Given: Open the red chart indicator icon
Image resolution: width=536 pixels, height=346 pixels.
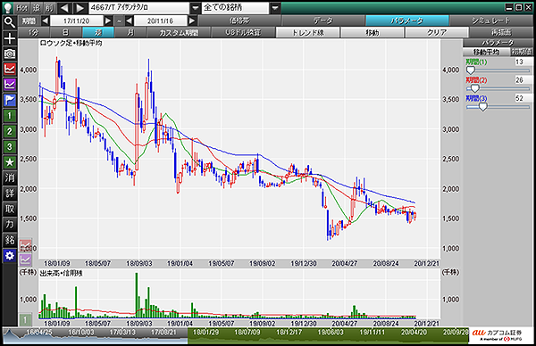Looking at the screenshot, I should pos(10,69).
